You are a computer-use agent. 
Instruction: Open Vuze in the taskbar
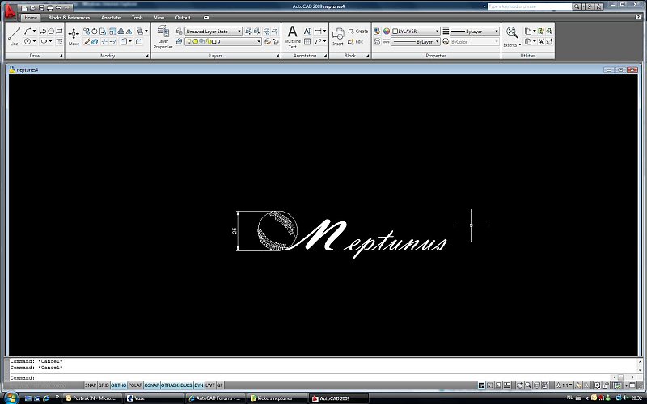(x=154, y=398)
